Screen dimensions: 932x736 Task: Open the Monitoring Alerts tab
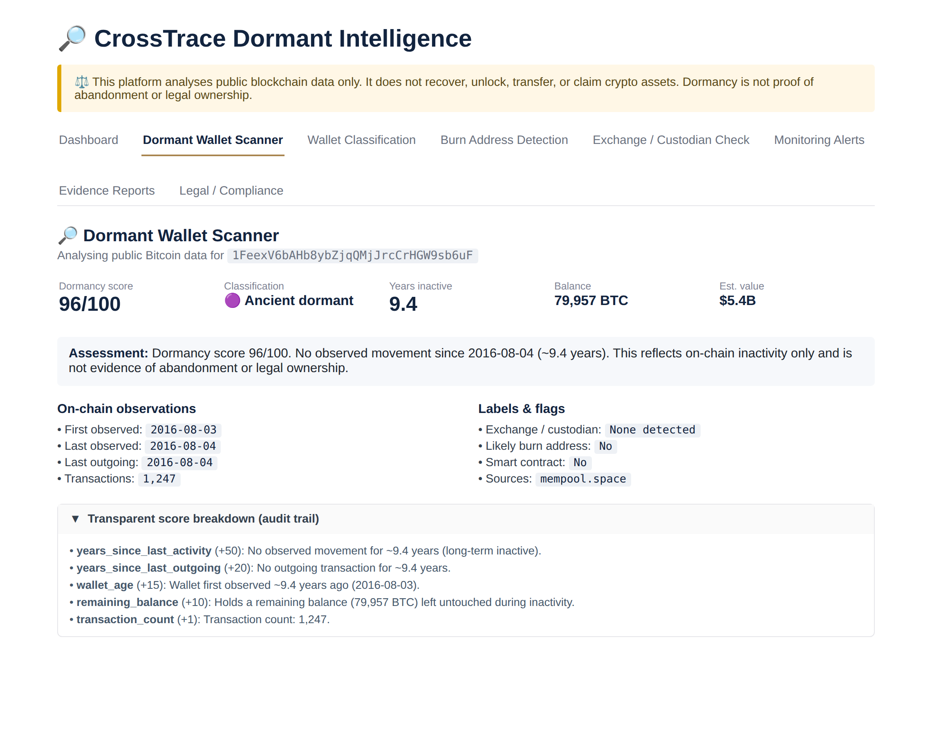pos(819,140)
